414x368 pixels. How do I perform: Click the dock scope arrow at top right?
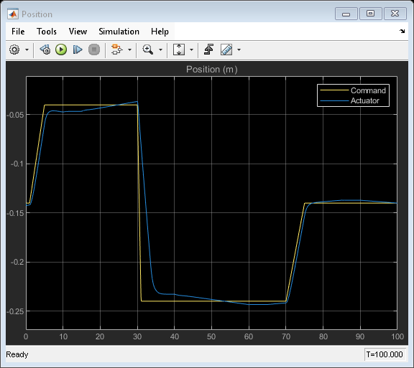pyautogui.click(x=402, y=31)
